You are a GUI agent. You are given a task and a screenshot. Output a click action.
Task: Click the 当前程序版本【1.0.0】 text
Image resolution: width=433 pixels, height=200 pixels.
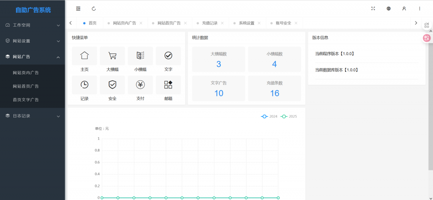point(334,54)
